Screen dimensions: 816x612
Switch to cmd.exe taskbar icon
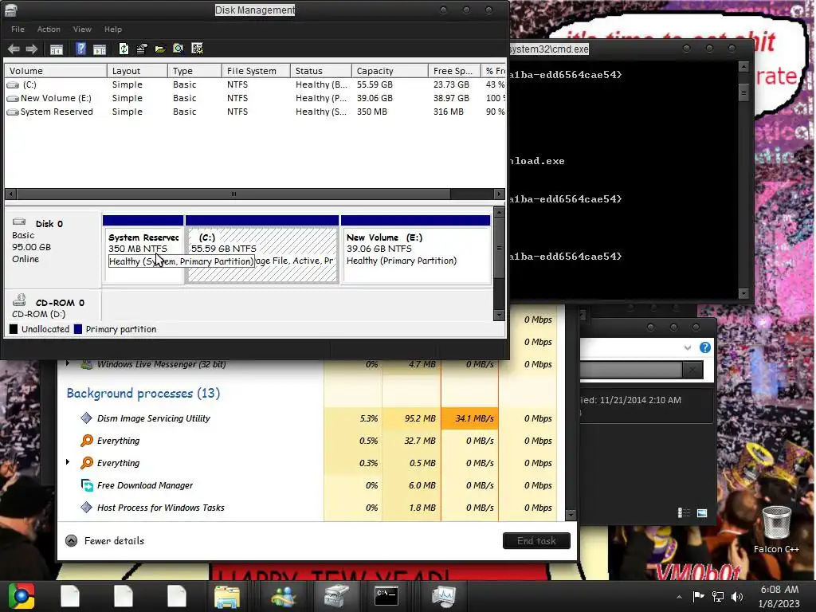[x=386, y=596]
